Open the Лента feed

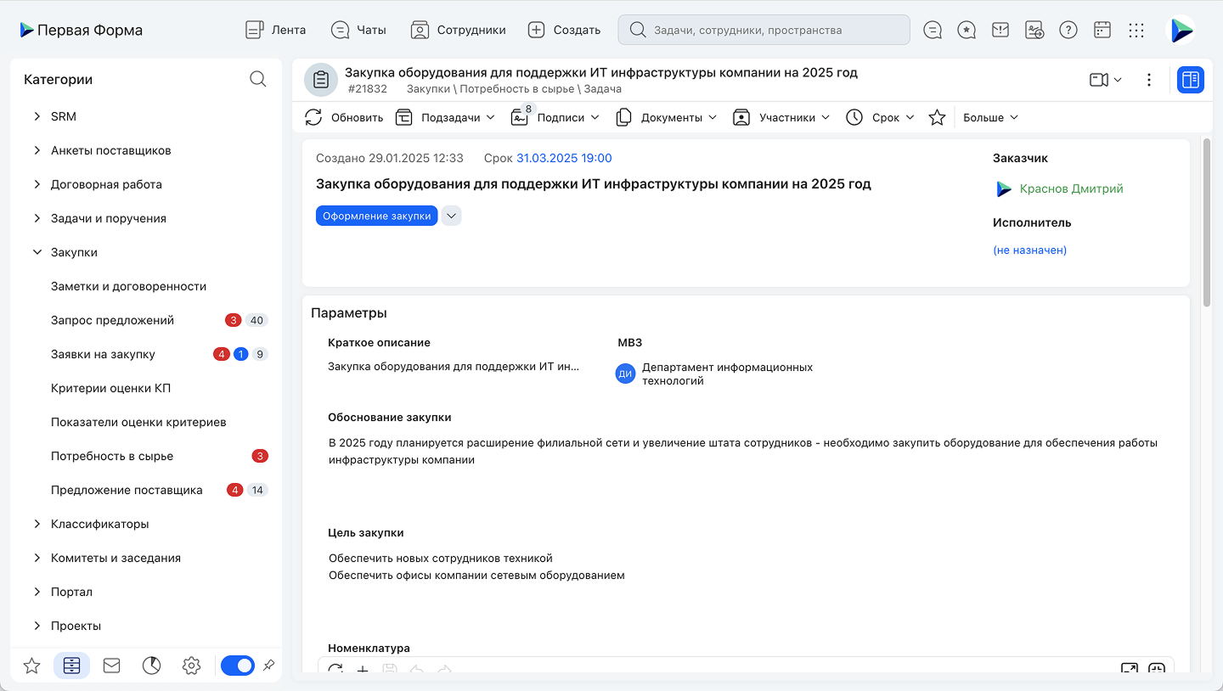(275, 30)
